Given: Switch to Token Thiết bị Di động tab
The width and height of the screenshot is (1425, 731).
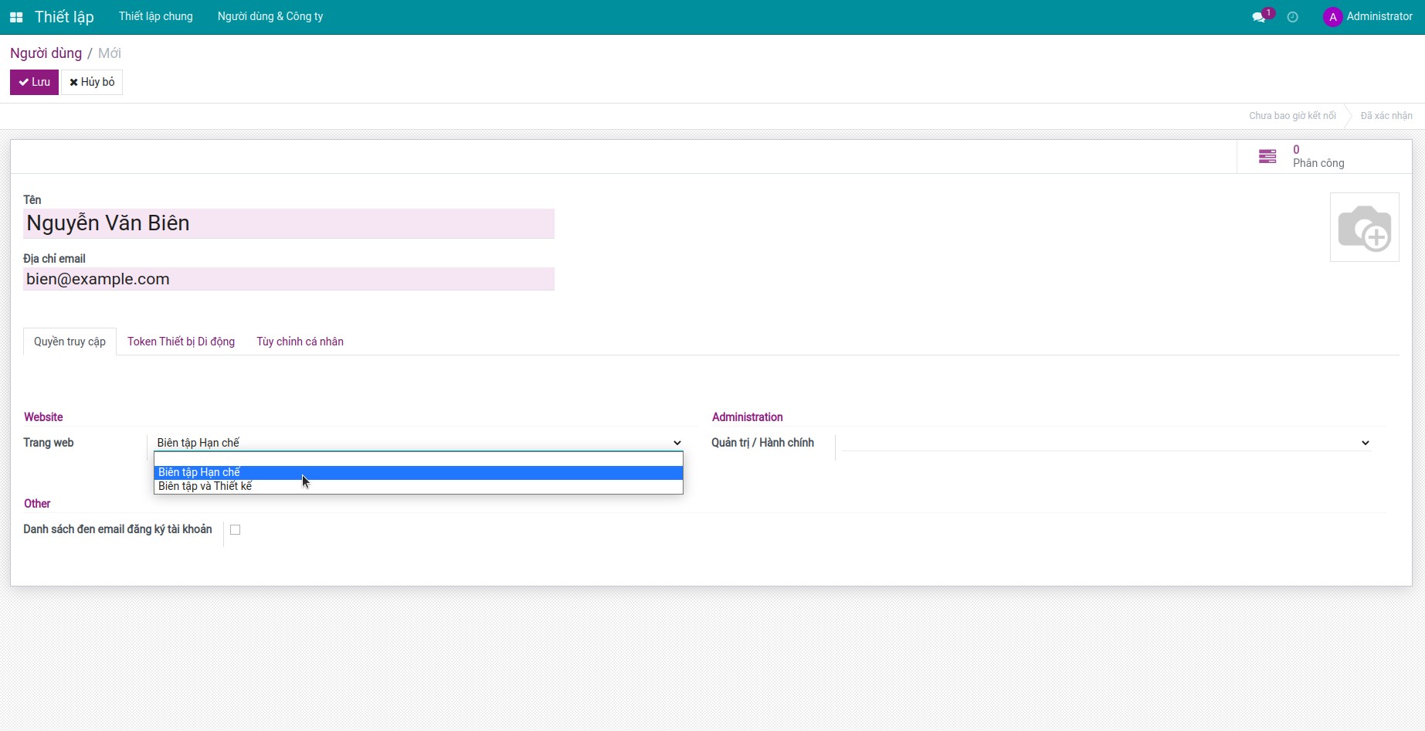Looking at the screenshot, I should pyautogui.click(x=181, y=342).
